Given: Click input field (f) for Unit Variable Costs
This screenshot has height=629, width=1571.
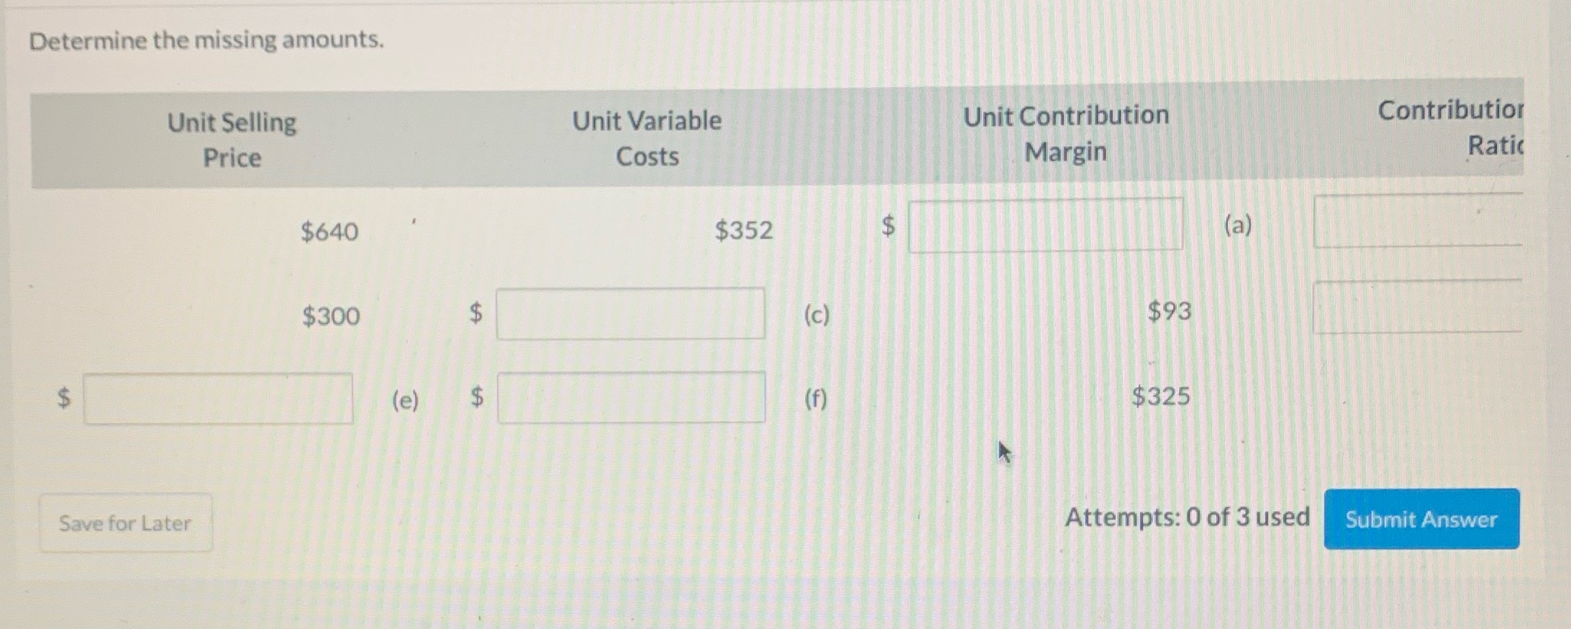Looking at the screenshot, I should point(631,397).
